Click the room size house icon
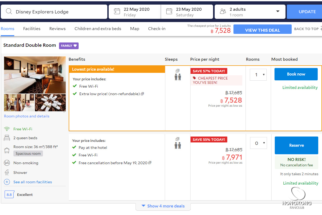 7,150
